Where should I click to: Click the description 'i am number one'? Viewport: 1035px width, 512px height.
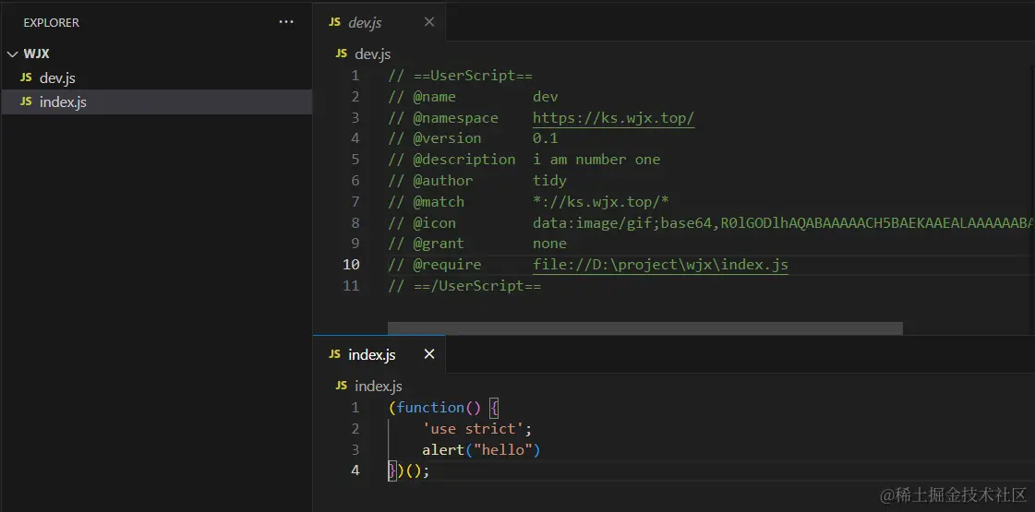596,160
